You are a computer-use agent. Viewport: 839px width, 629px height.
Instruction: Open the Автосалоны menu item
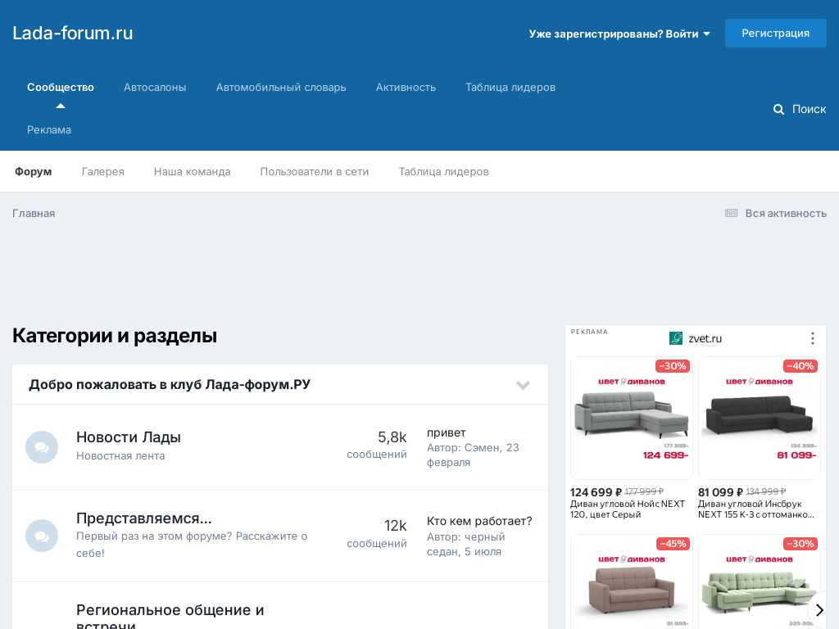pyautogui.click(x=155, y=87)
